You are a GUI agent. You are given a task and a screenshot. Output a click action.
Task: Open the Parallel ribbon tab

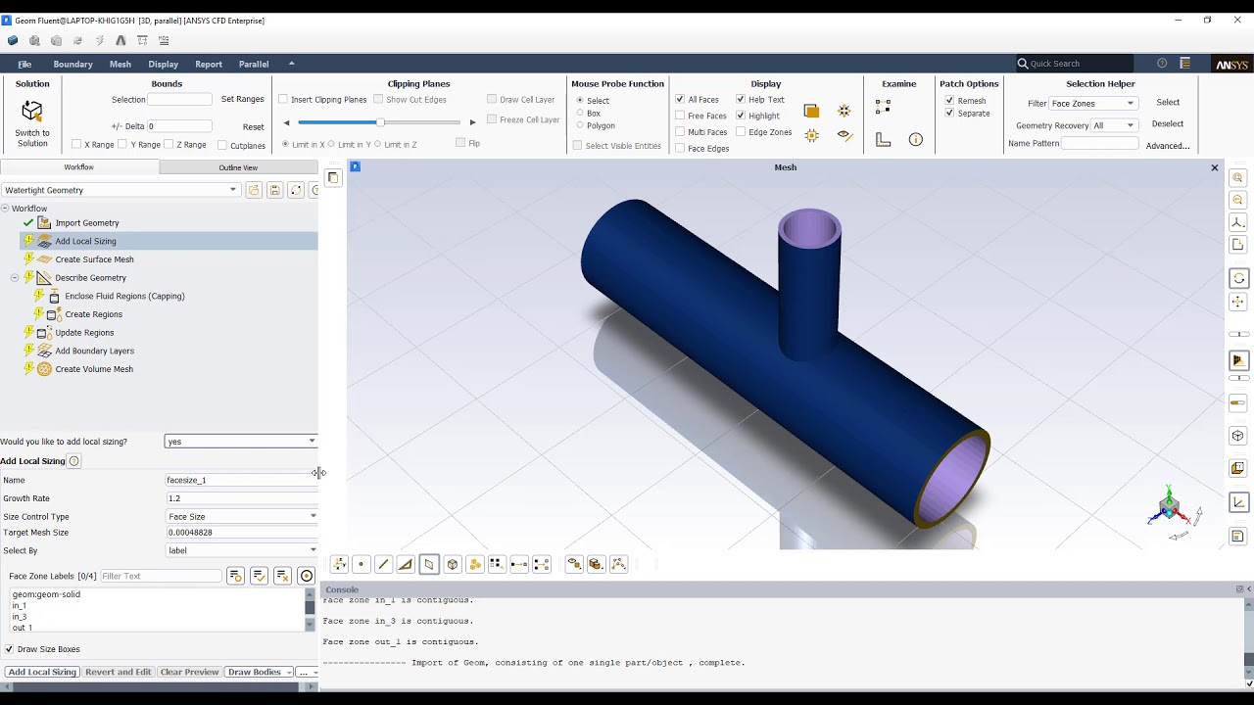(x=254, y=64)
